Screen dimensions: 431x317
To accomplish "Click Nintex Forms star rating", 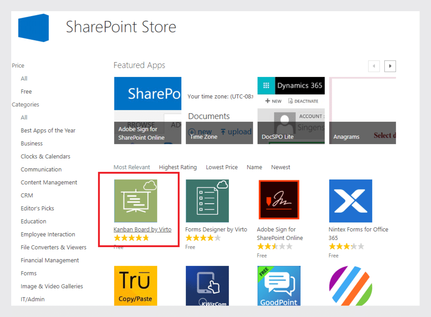I will (x=346, y=246).
